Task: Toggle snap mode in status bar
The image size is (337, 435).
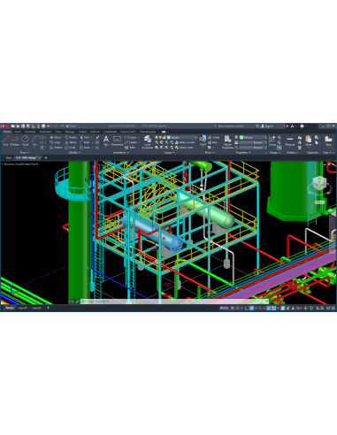Action: [237, 309]
